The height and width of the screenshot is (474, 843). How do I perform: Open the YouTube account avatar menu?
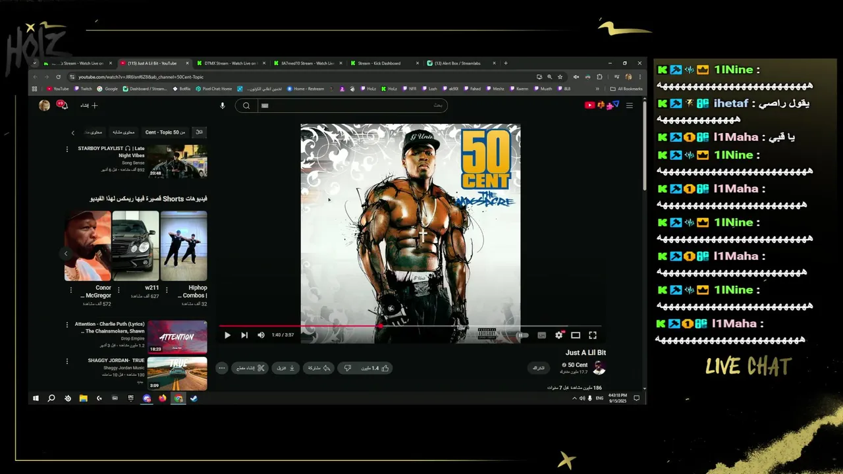[44, 105]
